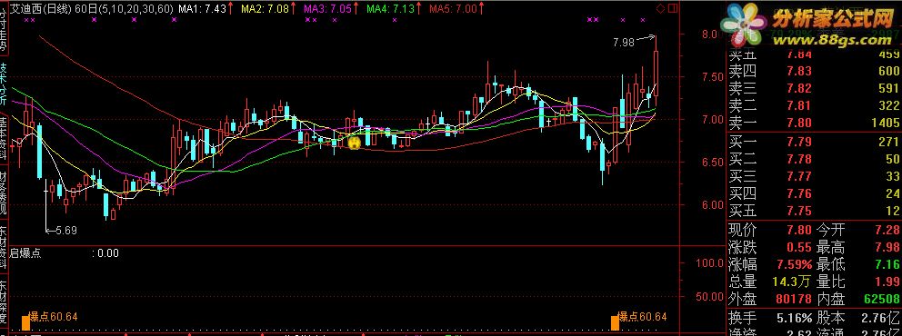This screenshot has width=902, height=336.
Task: Click the rightmost purple x marker above chart
Action: pyautogui.click(x=596, y=20)
